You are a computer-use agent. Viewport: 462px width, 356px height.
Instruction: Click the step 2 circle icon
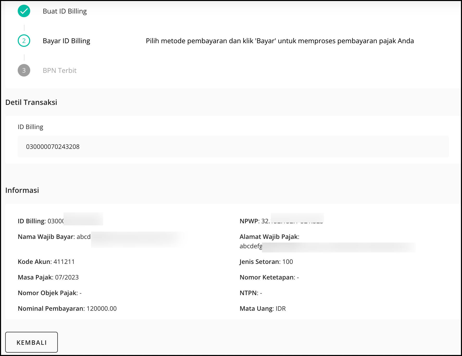(x=24, y=41)
